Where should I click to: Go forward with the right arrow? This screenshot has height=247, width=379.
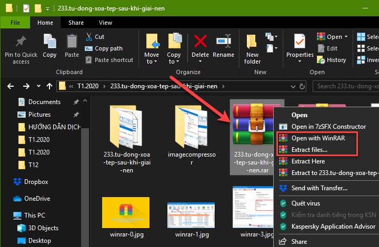pyautogui.click(x=26, y=86)
